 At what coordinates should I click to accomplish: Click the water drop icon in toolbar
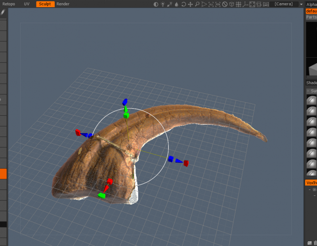pyautogui.click(x=176, y=4)
